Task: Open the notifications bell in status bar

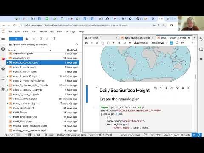Action: pos(199,135)
